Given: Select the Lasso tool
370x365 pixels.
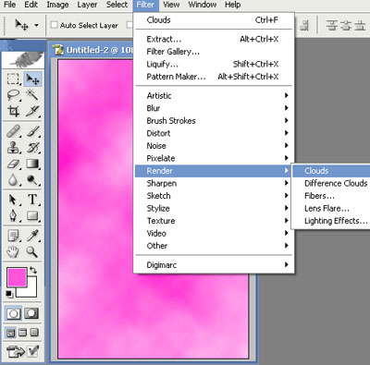Looking at the screenshot, I should (13, 95).
